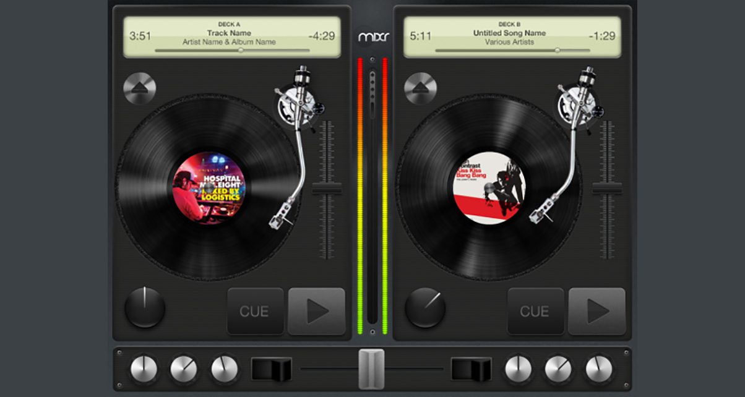745x397 pixels.
Task: Toggle the right black rocker switch
Action: tap(471, 369)
